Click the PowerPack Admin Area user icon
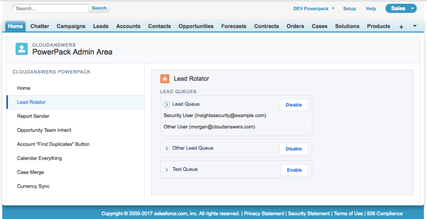 pyautogui.click(x=22, y=49)
